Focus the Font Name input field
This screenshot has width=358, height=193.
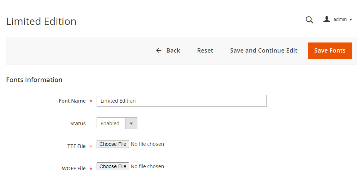point(181,101)
